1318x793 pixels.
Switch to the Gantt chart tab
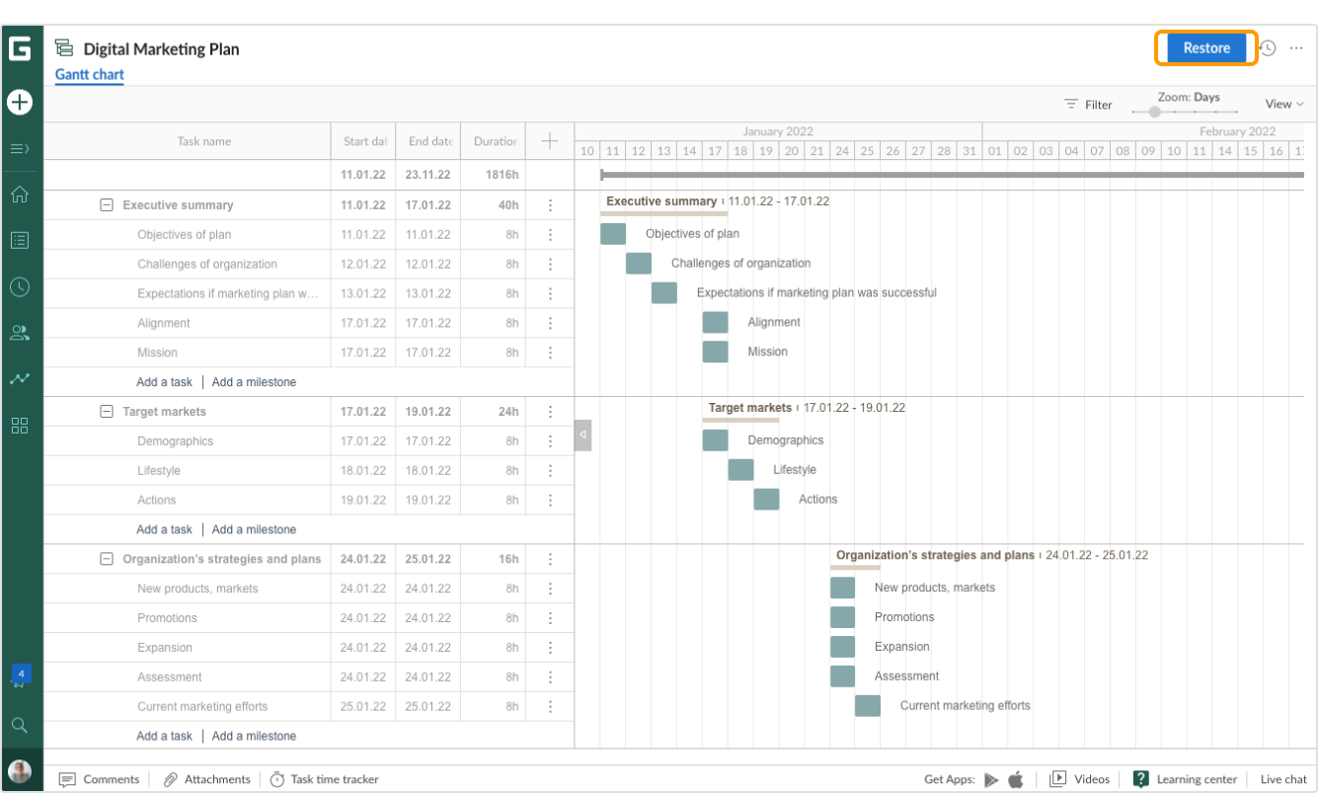click(x=89, y=75)
